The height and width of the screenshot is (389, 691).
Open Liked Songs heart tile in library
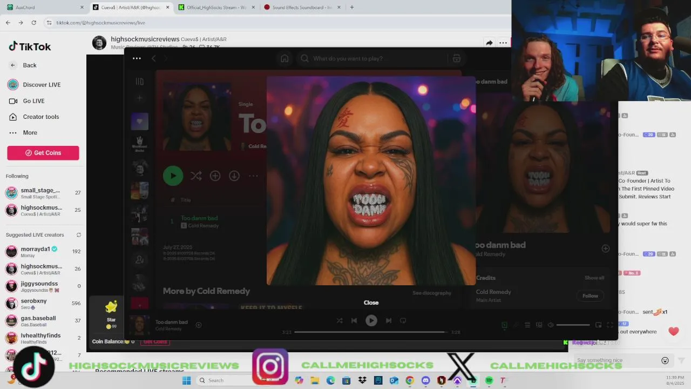139,122
